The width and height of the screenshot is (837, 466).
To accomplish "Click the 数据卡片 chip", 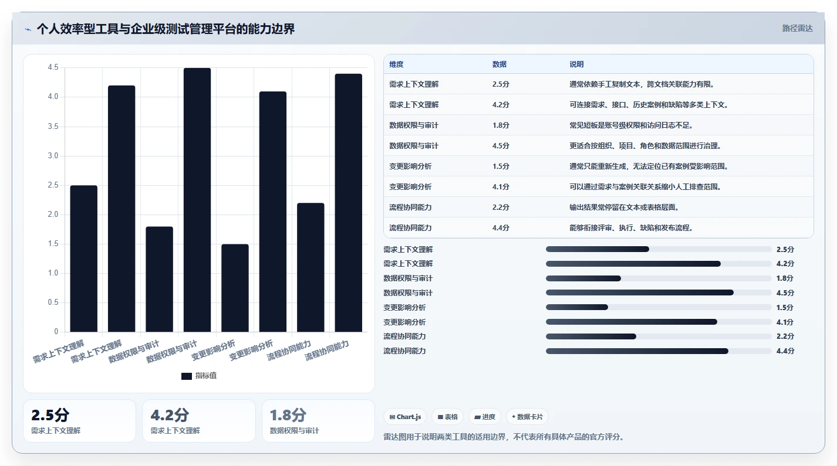I will coord(527,417).
